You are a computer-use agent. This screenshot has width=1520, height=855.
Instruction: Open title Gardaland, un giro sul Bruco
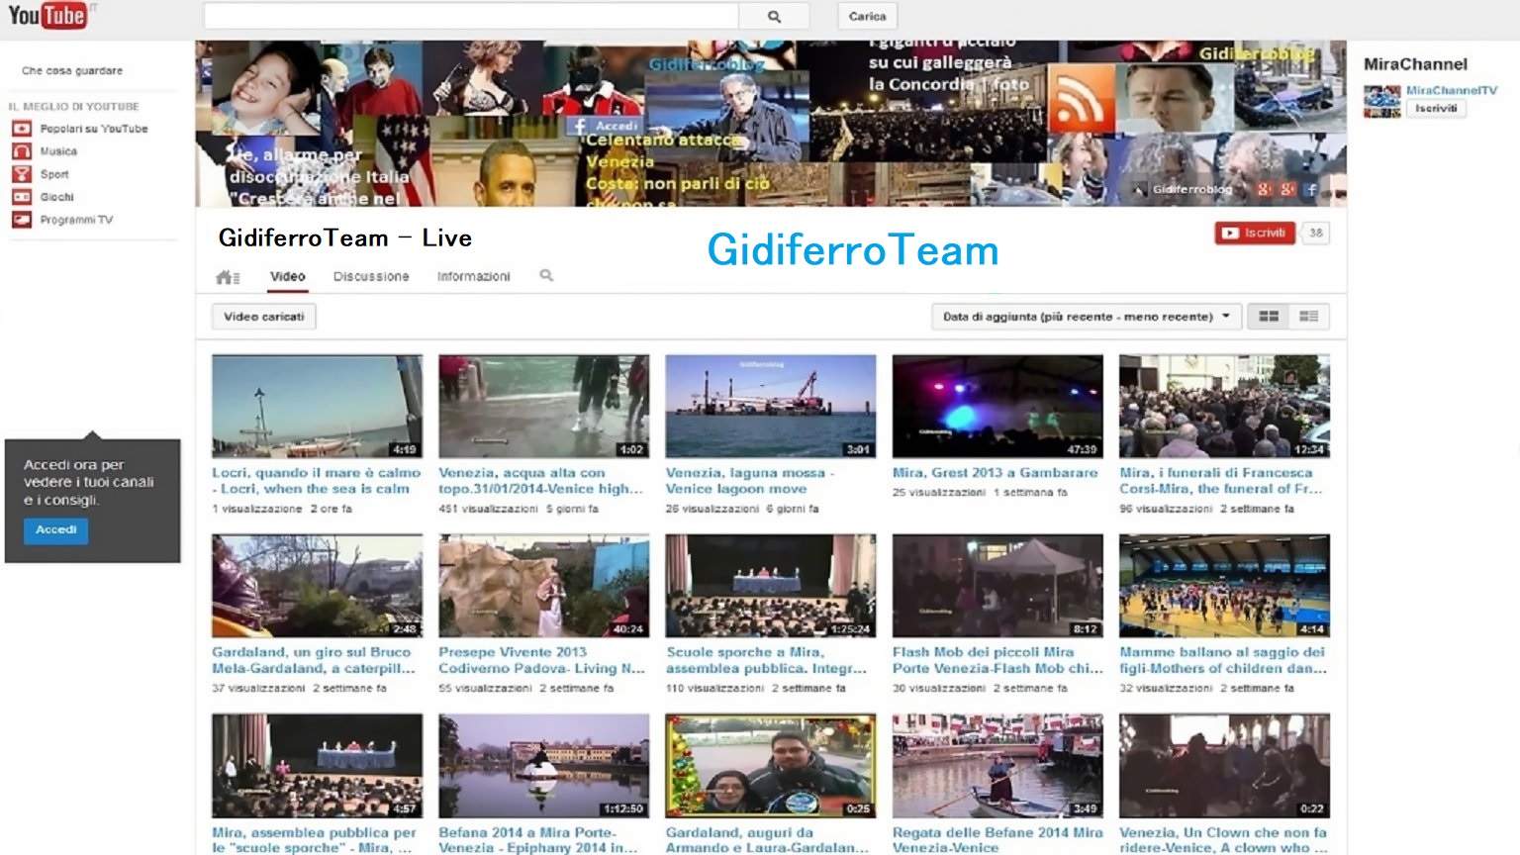pyautogui.click(x=314, y=660)
